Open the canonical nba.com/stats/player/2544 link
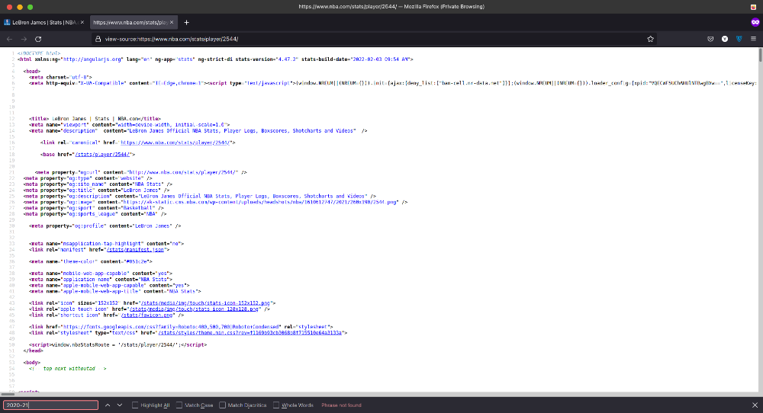The height and width of the screenshot is (413, 763). point(176,142)
